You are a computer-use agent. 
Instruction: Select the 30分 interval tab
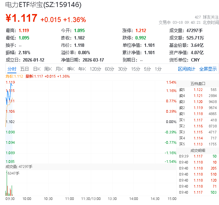[x=123, y=69]
